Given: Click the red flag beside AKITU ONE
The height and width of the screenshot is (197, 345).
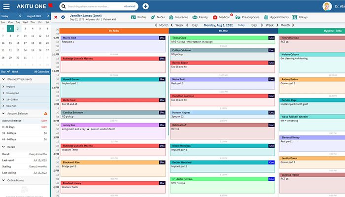Looking at the screenshot, I should [x=51, y=5].
